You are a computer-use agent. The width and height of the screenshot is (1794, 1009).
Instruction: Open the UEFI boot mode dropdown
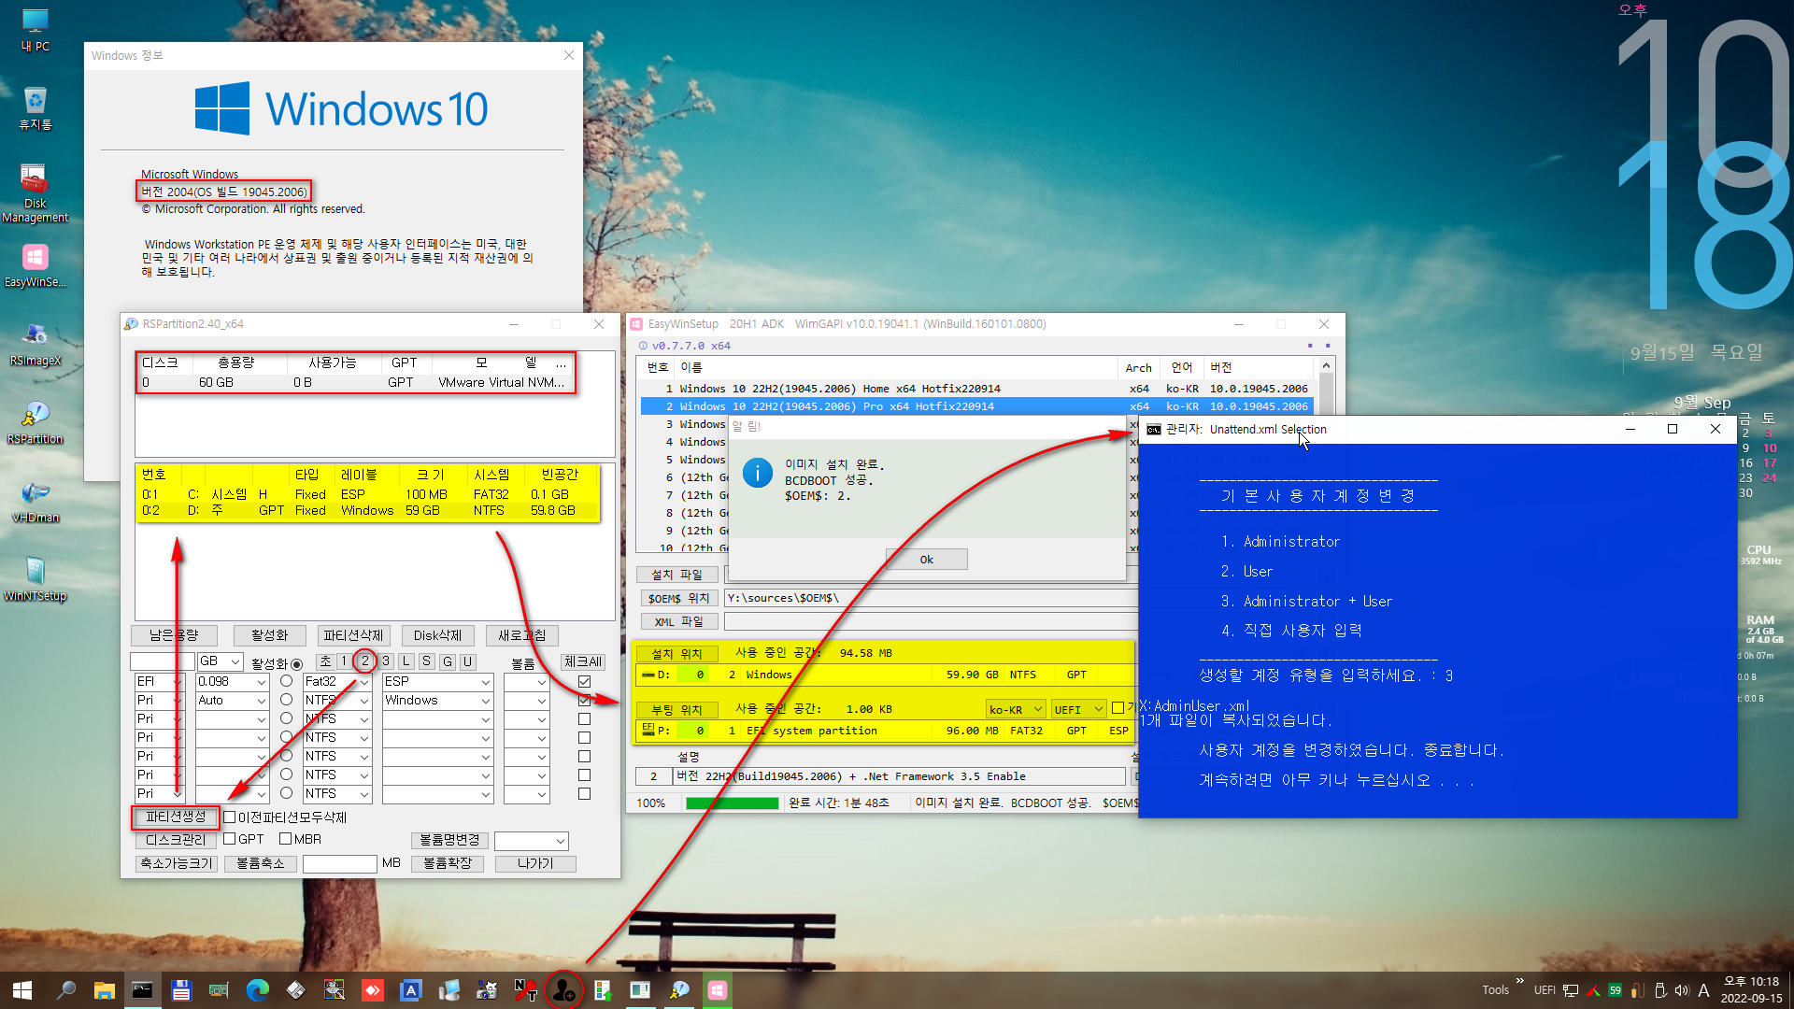coord(1078,709)
